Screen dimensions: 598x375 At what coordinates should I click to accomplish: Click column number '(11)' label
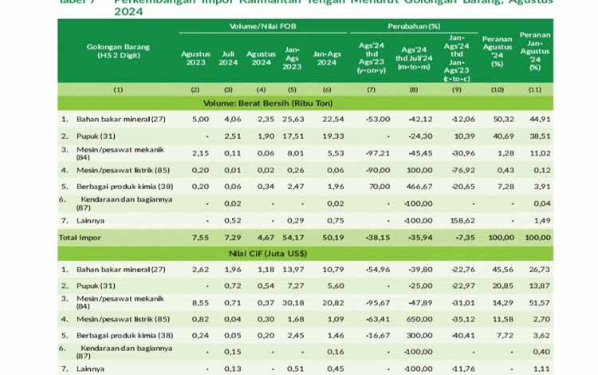tap(535, 89)
